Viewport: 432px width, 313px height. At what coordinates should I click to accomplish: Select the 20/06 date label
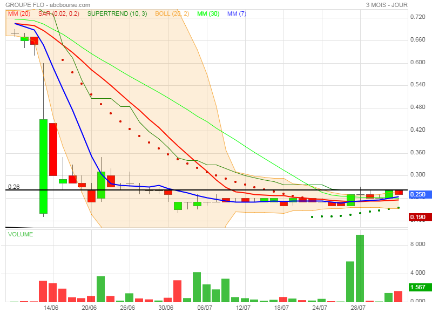click(89, 308)
